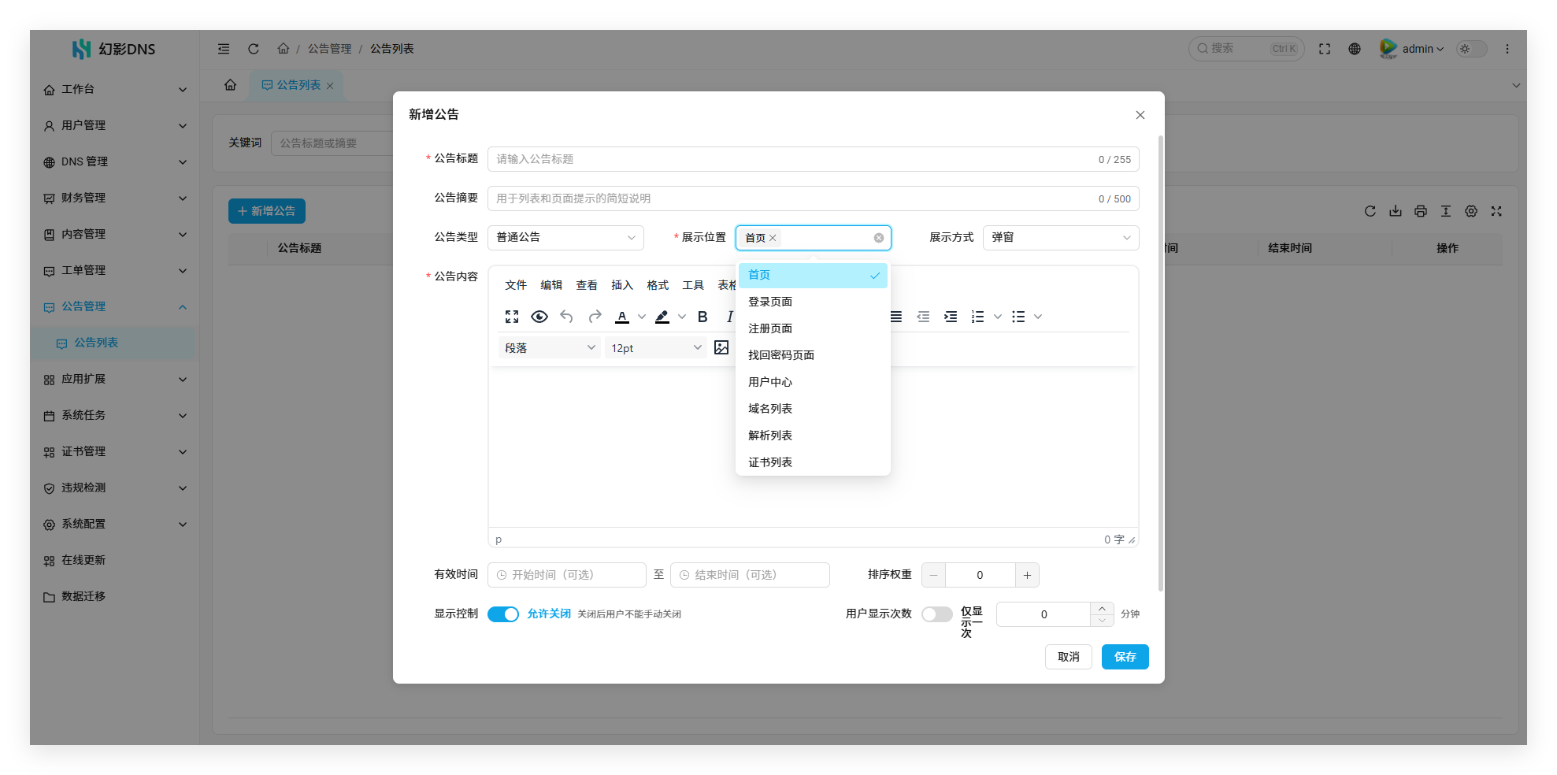1557x775 pixels.
Task: Apply numbered list formatting
Action: coord(978,317)
